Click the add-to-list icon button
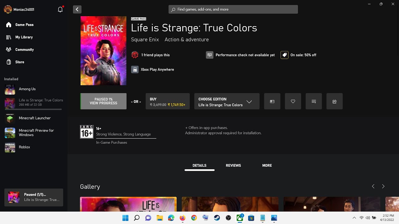This screenshot has height=224, width=399. tap(314, 101)
